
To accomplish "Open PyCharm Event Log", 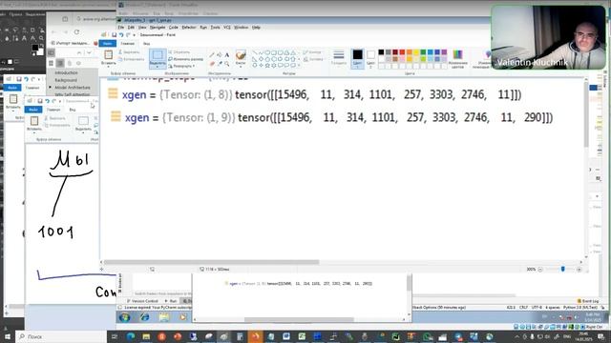I will 588,301.
